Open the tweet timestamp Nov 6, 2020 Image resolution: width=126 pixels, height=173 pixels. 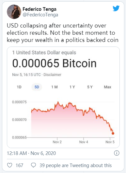click(x=31, y=153)
